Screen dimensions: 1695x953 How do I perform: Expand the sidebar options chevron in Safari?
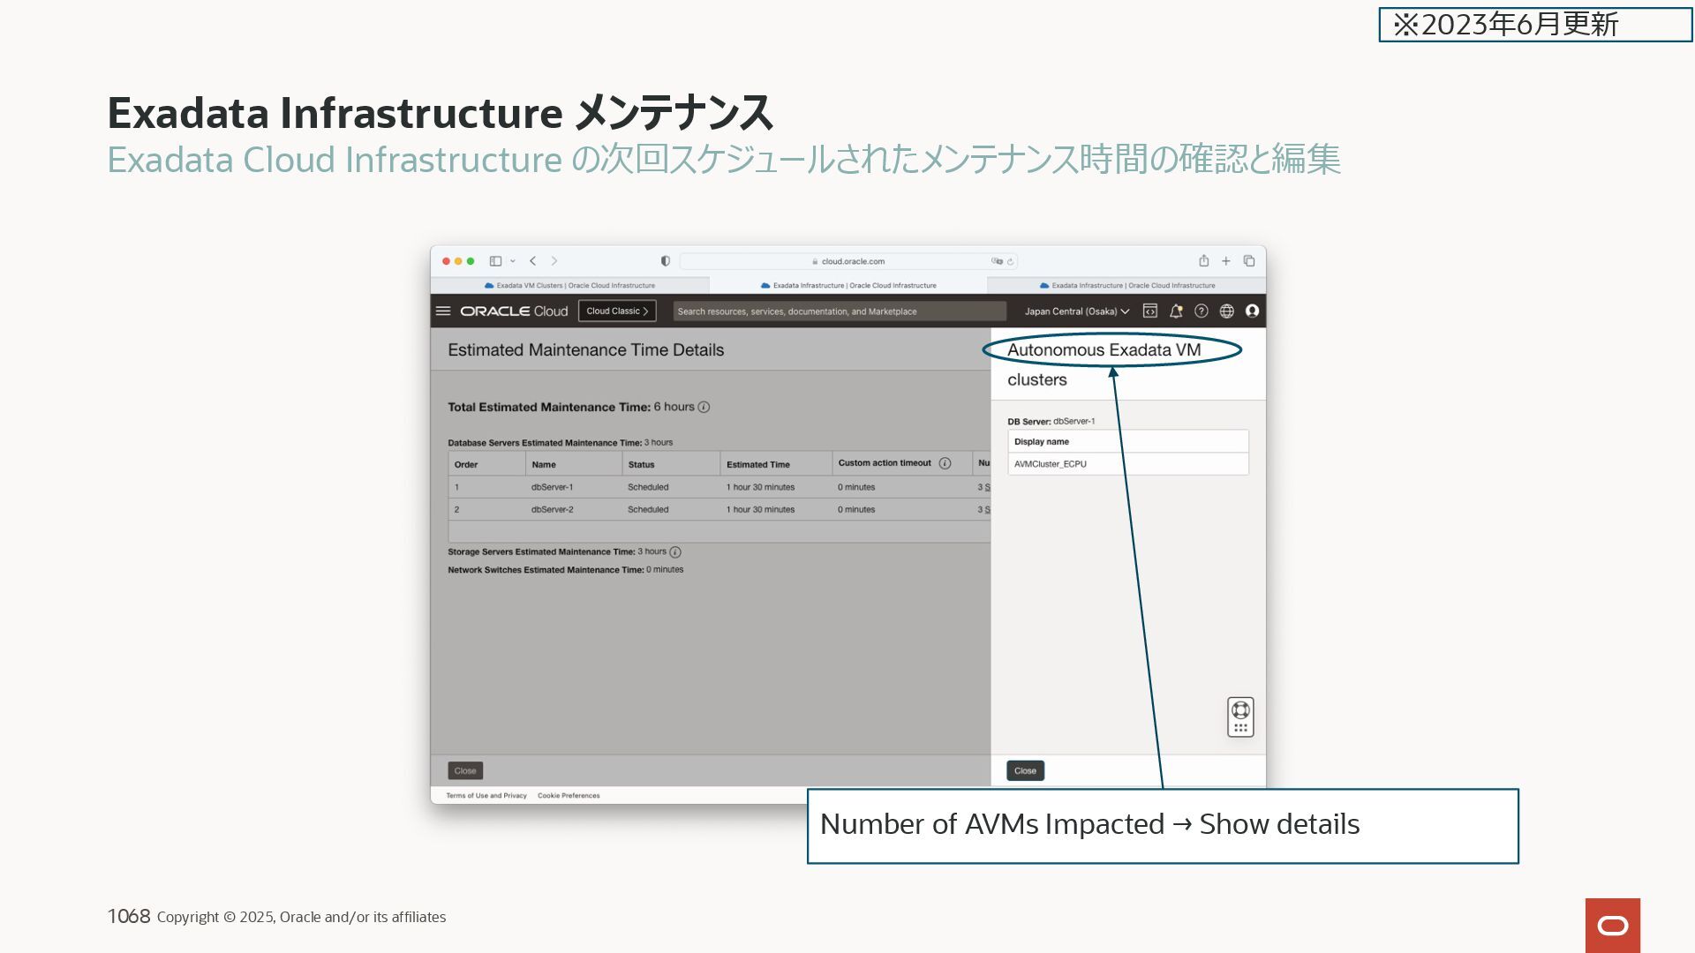coord(513,261)
